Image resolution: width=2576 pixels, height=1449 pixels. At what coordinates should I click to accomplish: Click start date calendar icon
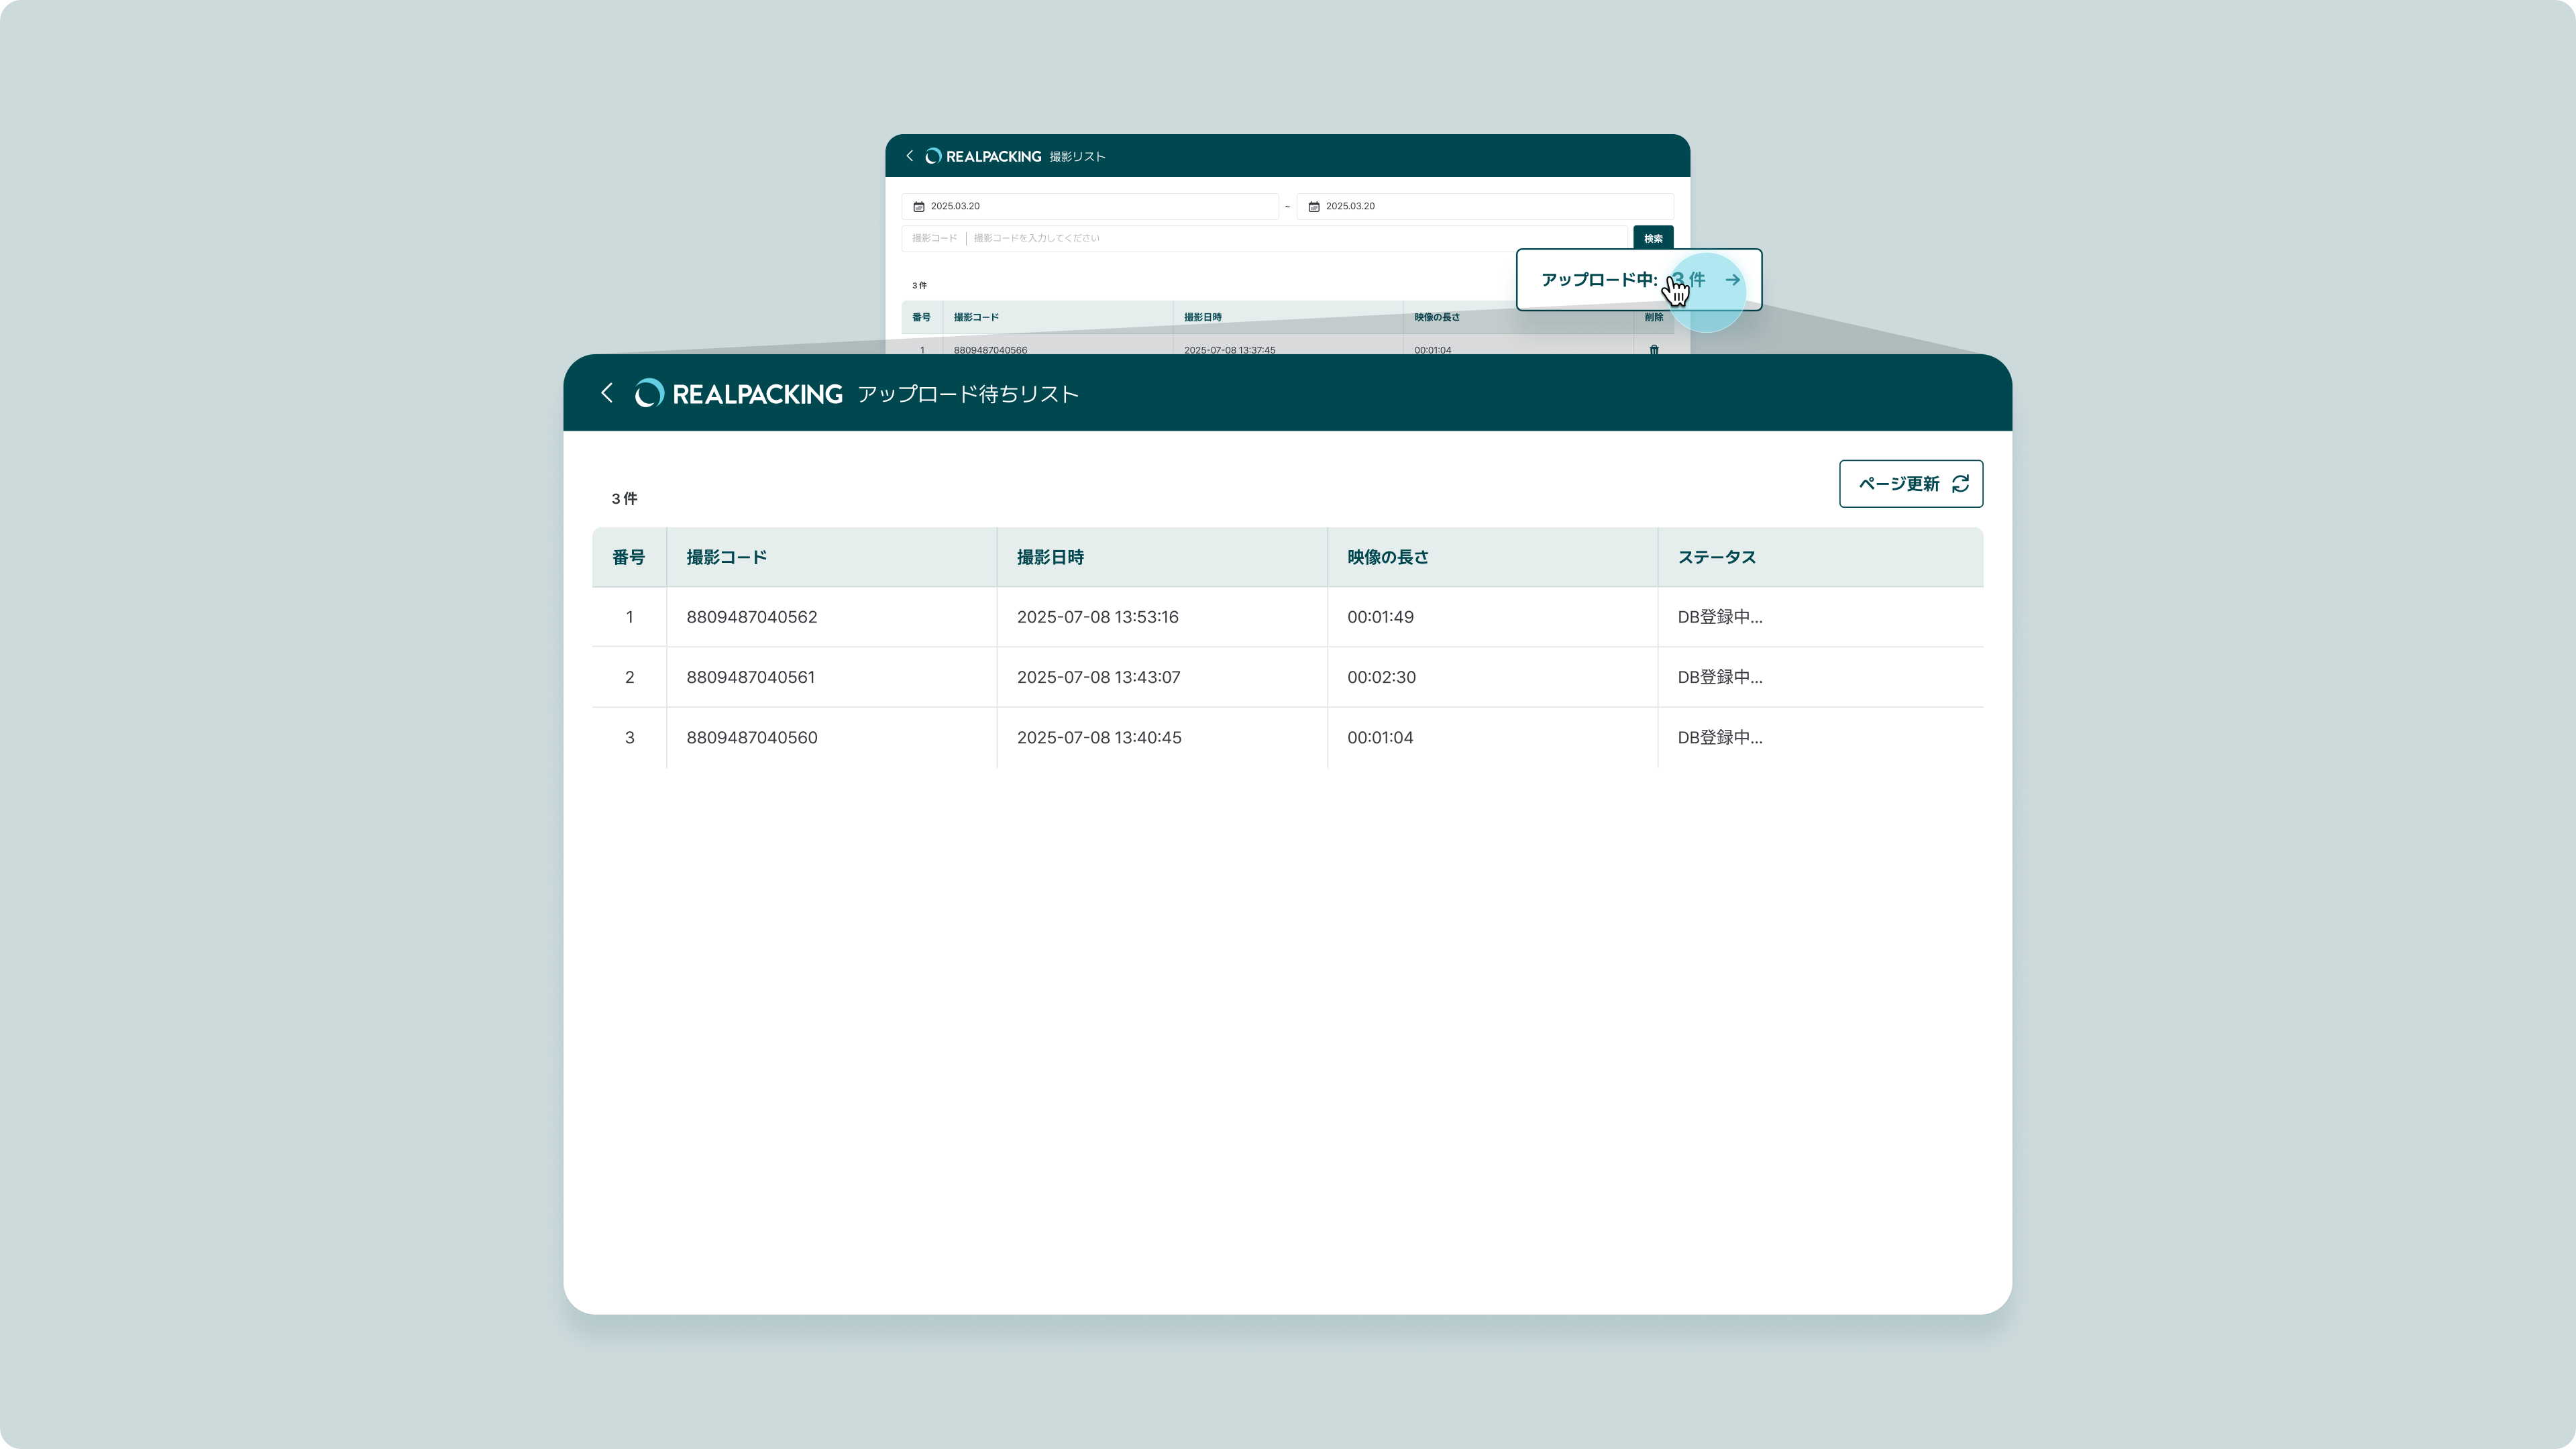[x=918, y=206]
